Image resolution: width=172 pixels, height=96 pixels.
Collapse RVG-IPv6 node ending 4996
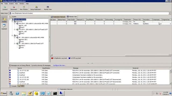click(15, 23)
